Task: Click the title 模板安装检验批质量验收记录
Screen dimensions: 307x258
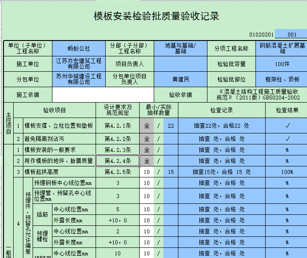Action: pyautogui.click(x=156, y=16)
